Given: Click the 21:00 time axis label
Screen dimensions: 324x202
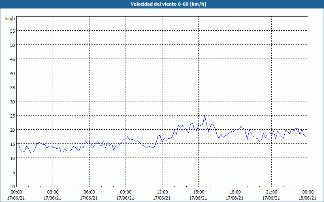Looking at the screenshot, I should (x=271, y=192).
